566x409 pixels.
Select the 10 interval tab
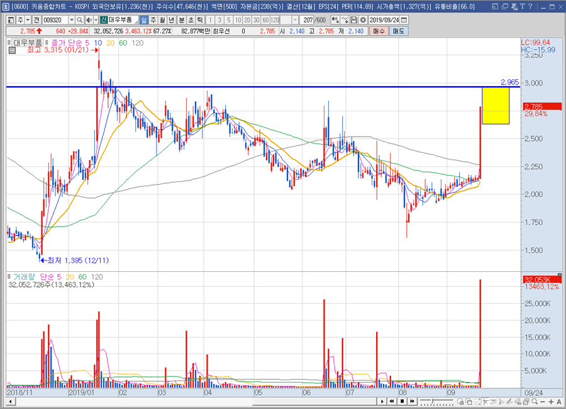238,20
